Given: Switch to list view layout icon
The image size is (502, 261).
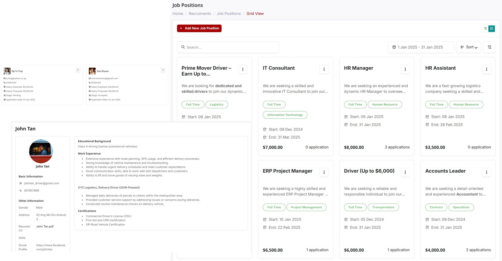Looking at the screenshot, I should [485, 28].
